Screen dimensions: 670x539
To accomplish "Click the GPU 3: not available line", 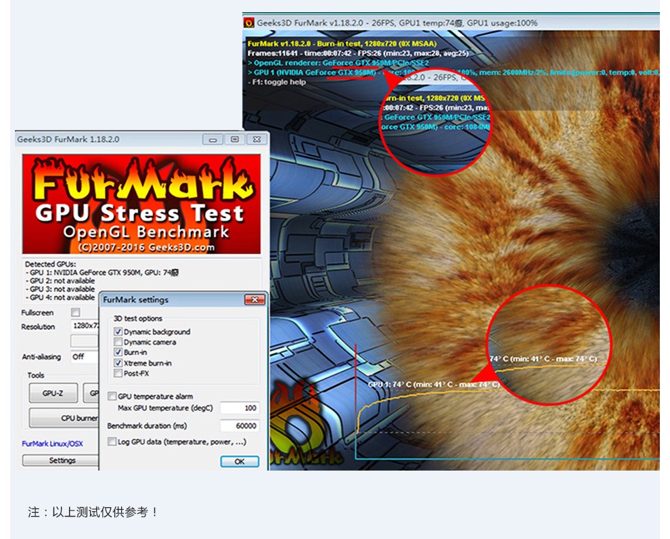I will click(x=60, y=289).
